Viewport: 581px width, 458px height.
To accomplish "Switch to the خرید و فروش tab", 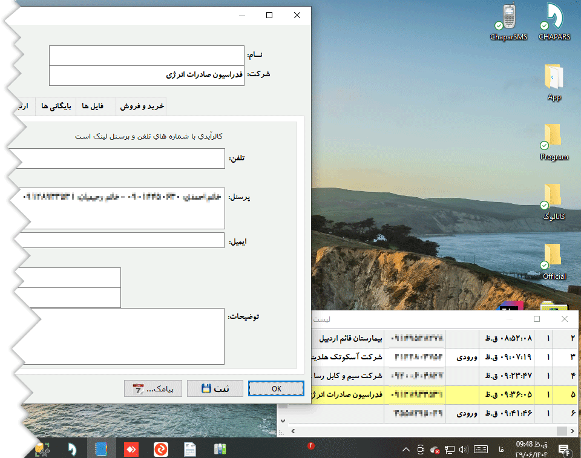I will [x=141, y=106].
